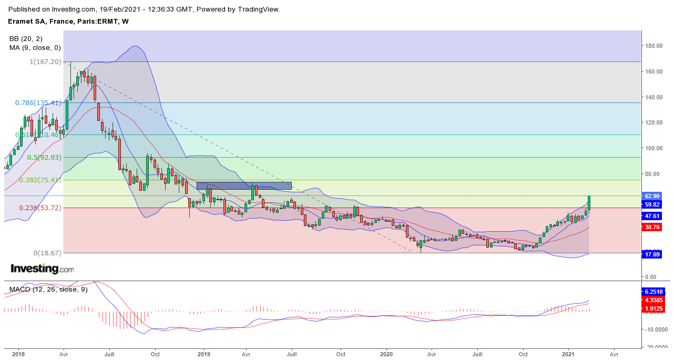
Task: Click the current price tag 62.90
Action: point(652,196)
